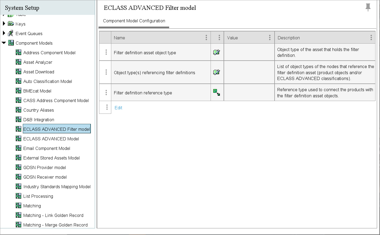Click the reference type icon for Filter definition reference type
This screenshot has width=380, height=235.
point(217,92)
